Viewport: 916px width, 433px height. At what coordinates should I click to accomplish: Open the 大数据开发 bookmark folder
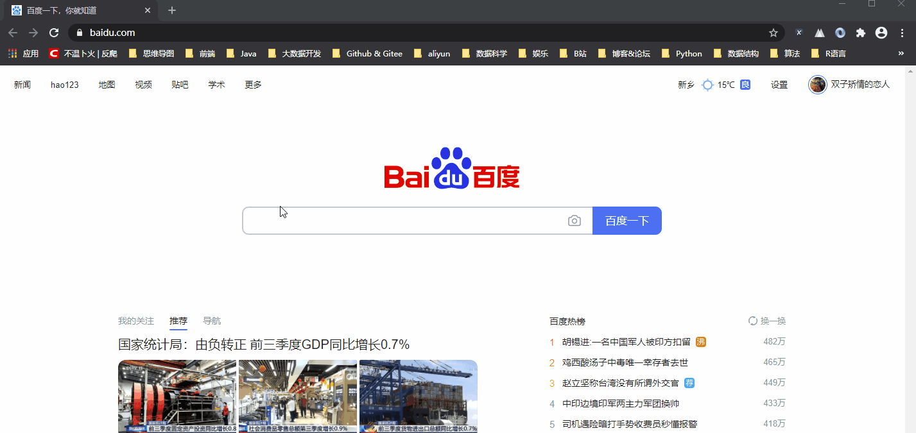point(295,54)
